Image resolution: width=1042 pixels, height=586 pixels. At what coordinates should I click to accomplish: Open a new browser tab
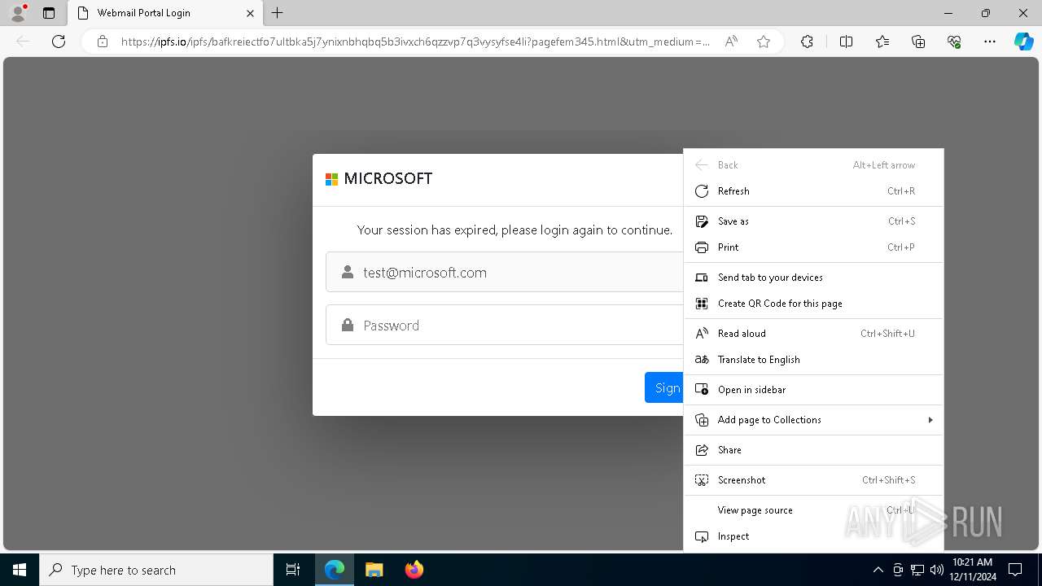[277, 13]
